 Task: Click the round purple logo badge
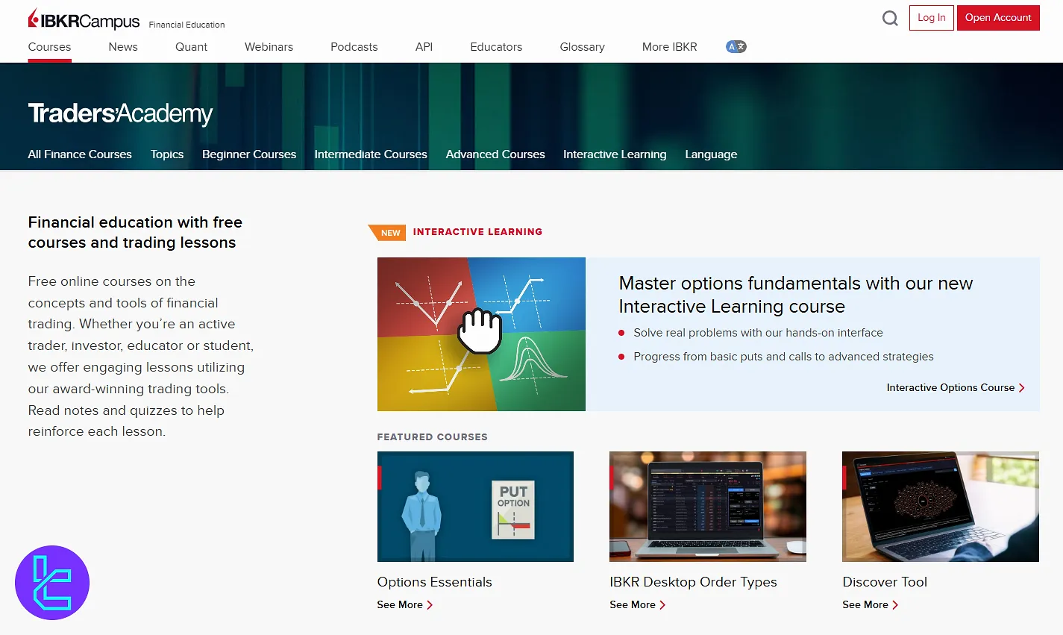click(x=52, y=583)
